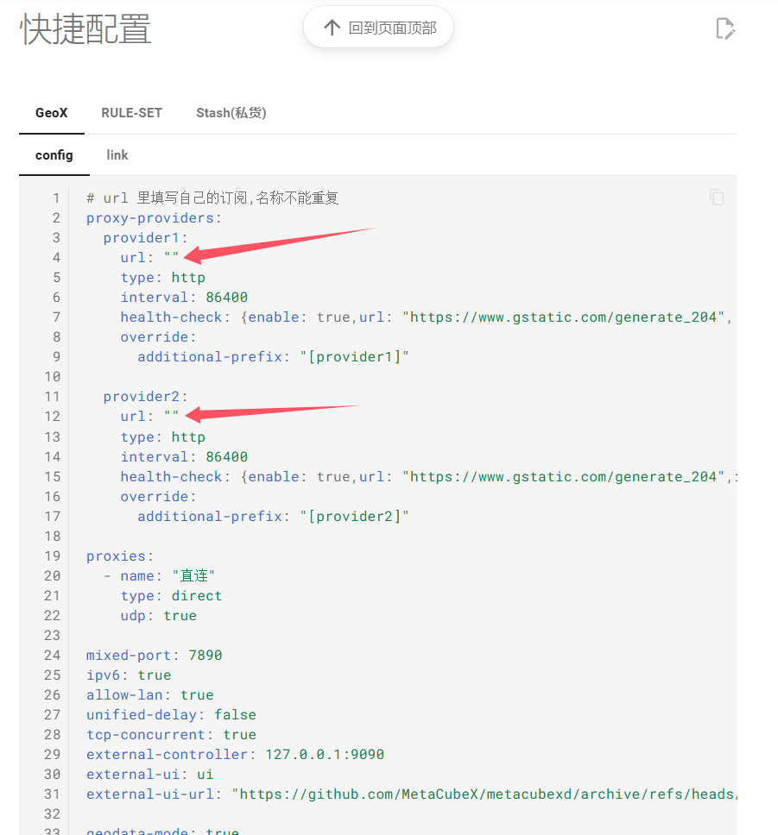
Task: Click 'external-ui: ui' line
Action: tap(150, 775)
